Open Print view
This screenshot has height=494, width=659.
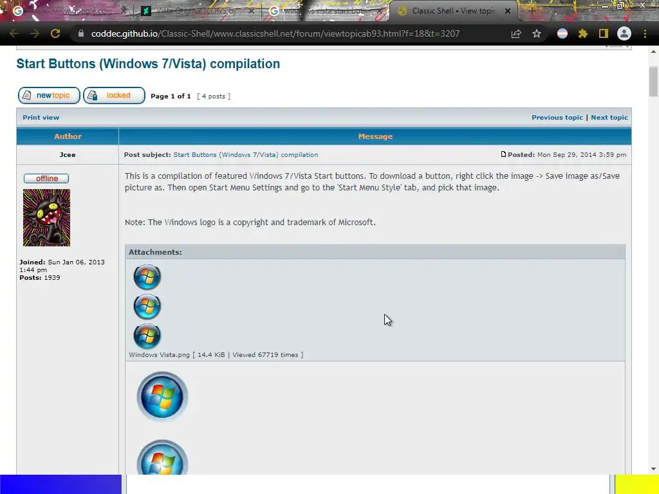pos(41,118)
